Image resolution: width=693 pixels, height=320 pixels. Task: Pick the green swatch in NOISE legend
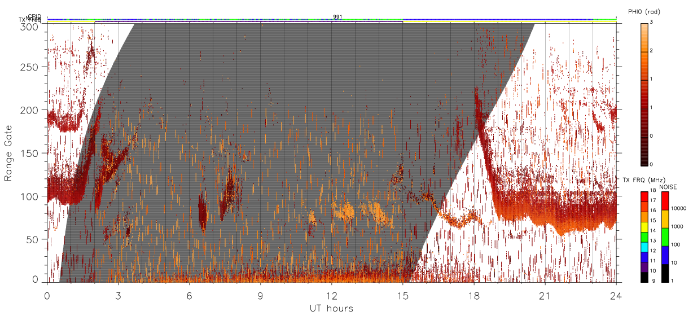point(665,237)
